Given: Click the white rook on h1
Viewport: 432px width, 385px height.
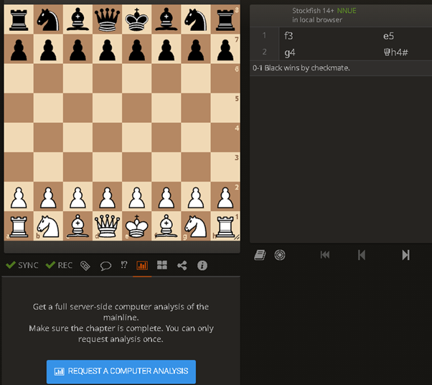Looking at the screenshot, I should click(225, 226).
